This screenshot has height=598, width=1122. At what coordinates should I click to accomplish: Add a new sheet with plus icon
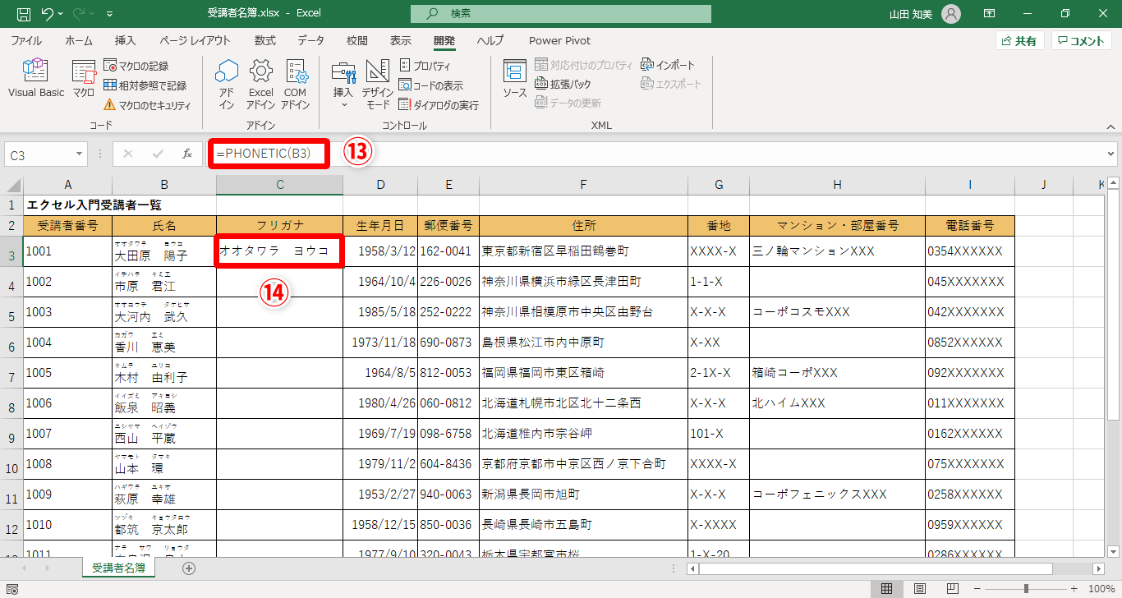pyautogui.click(x=189, y=568)
